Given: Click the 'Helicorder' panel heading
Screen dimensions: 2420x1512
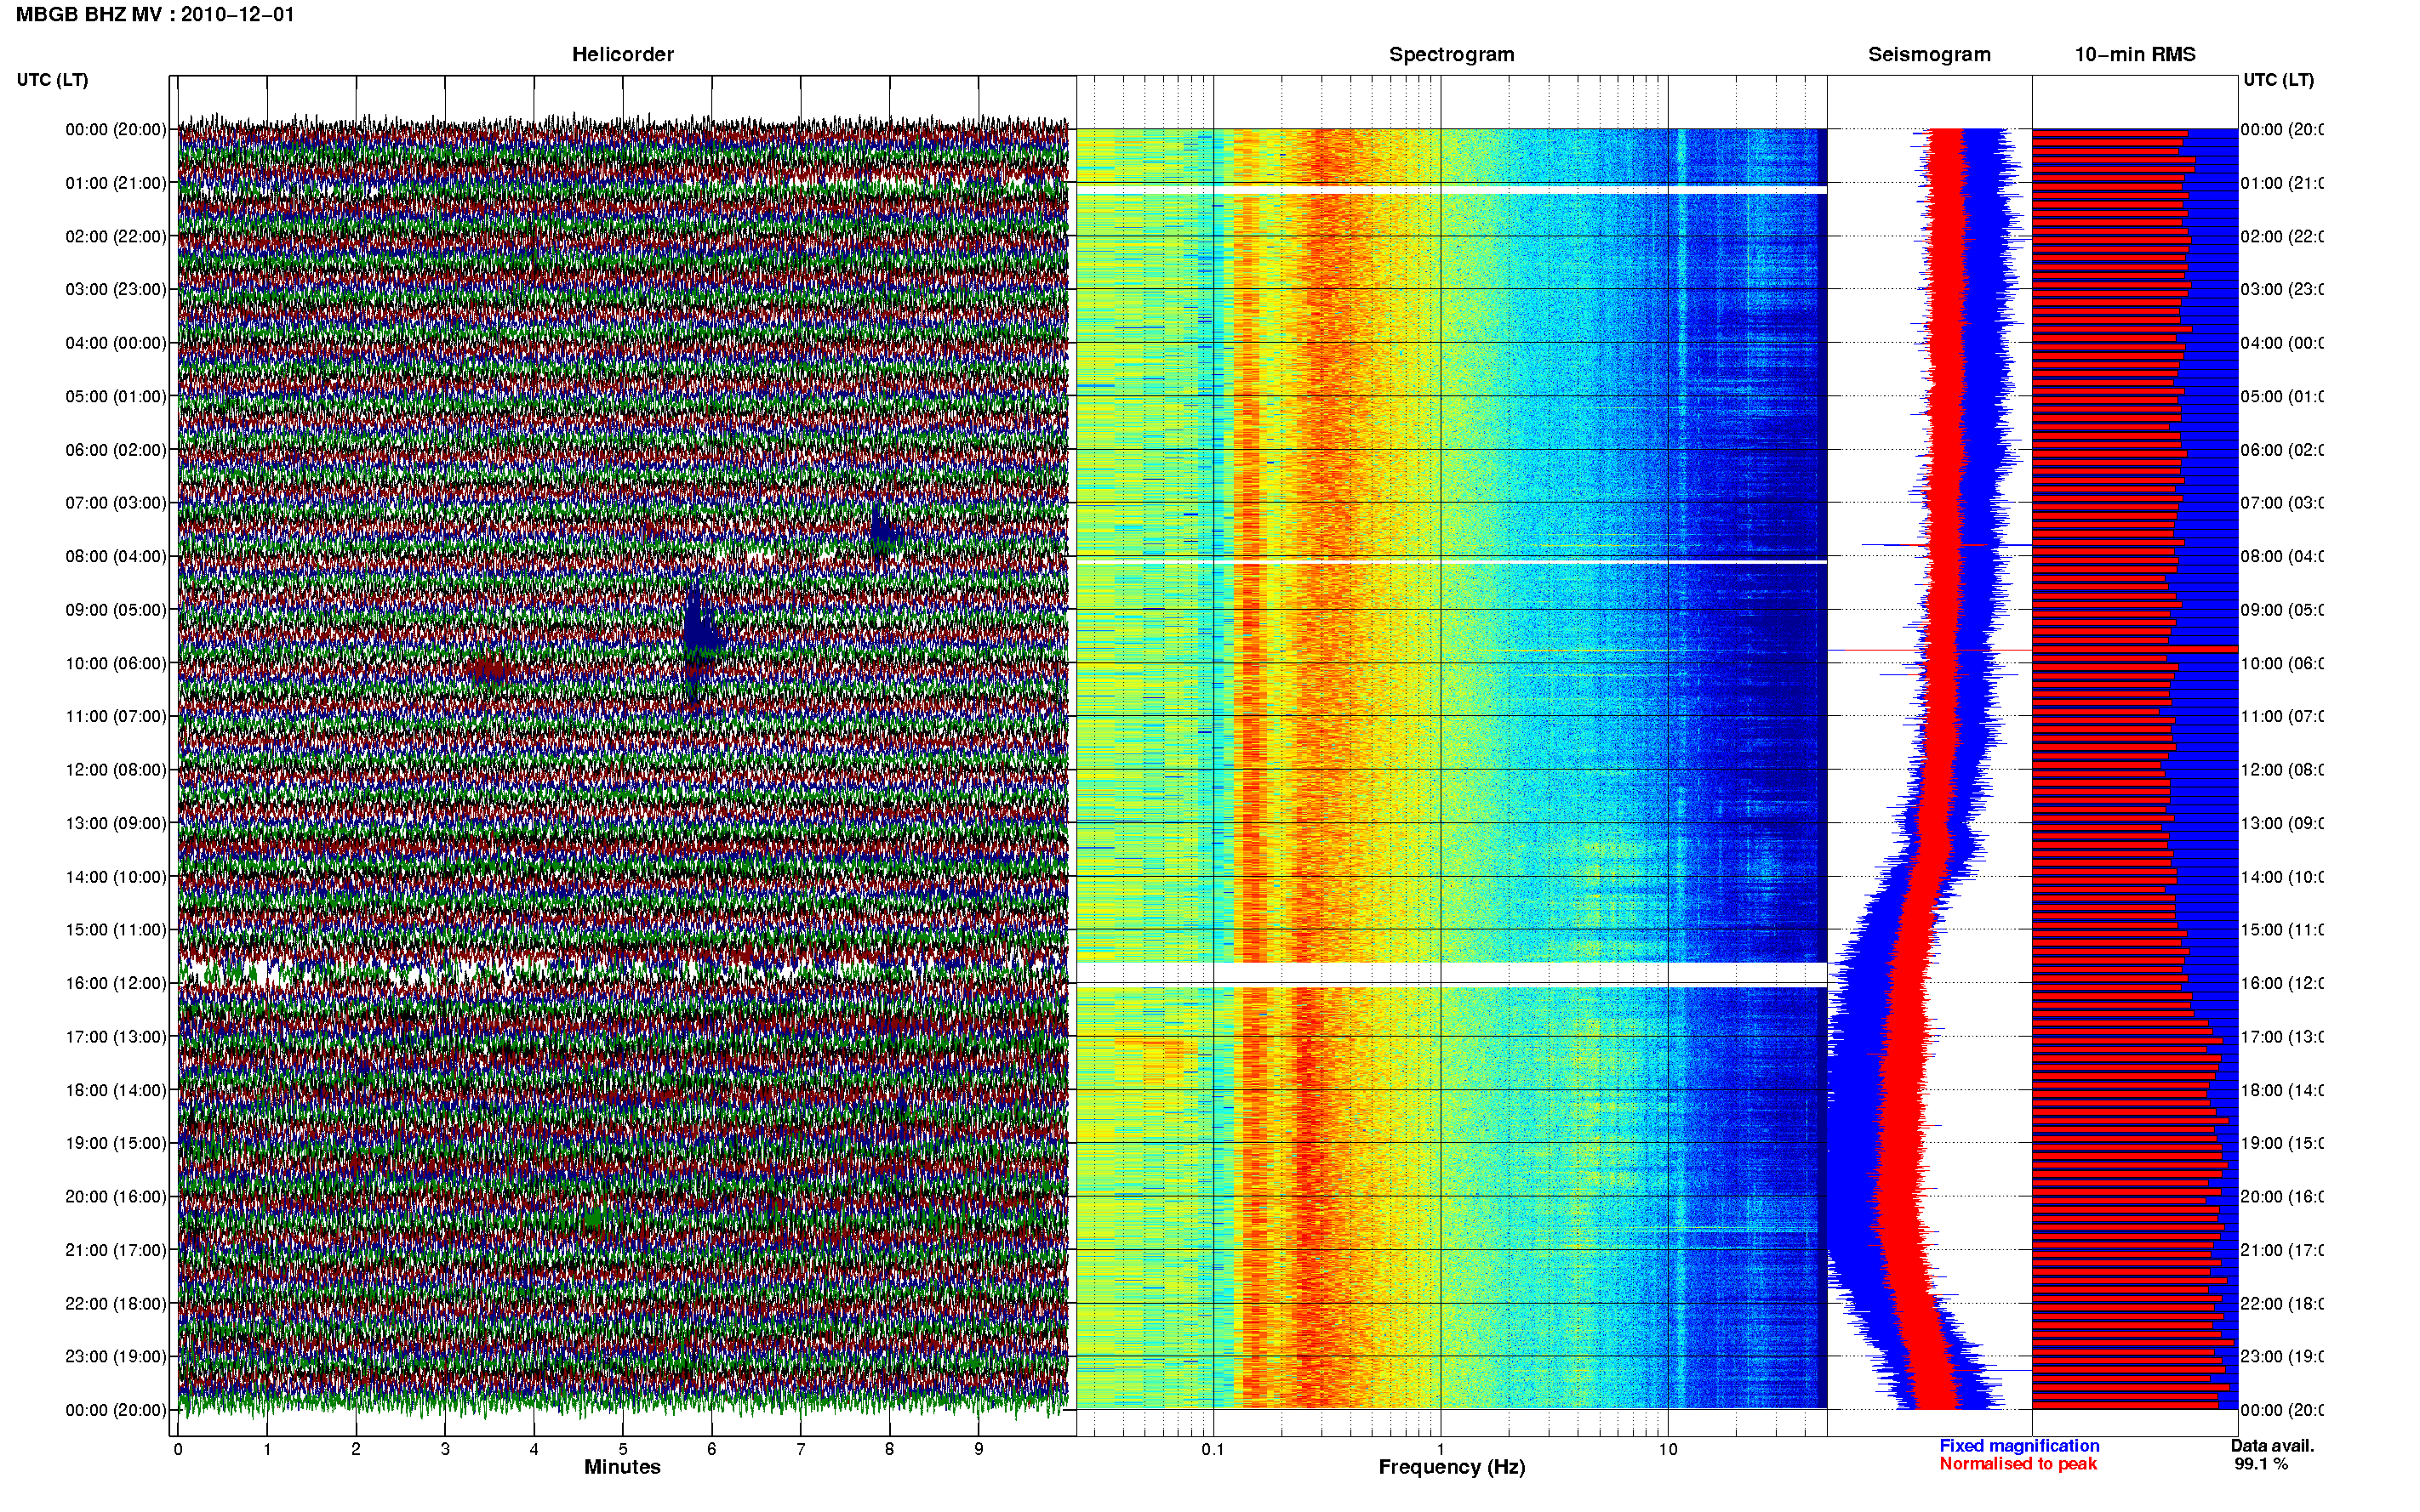Looking at the screenshot, I should click(622, 54).
